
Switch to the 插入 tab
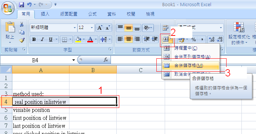point(45,14)
